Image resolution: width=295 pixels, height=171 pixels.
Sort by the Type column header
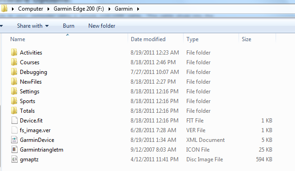(x=211, y=39)
